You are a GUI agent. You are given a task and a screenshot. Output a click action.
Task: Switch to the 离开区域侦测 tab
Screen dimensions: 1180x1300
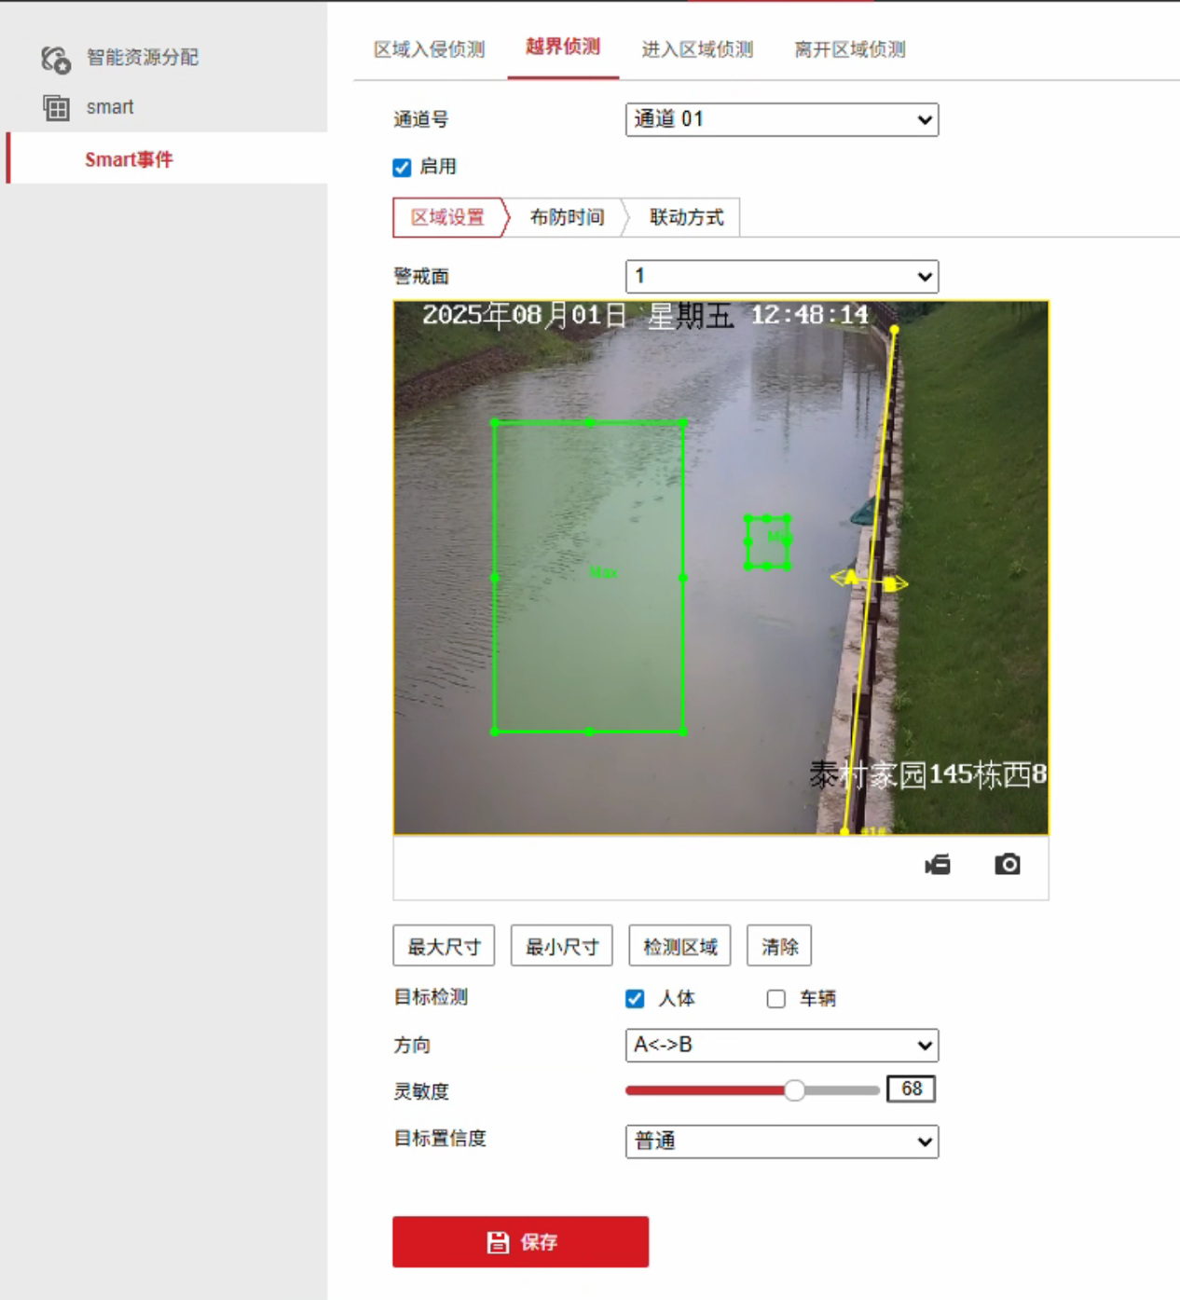[849, 49]
